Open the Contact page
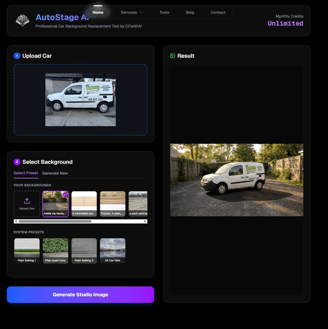Viewport: 328px width, 329px height. pyautogui.click(x=218, y=12)
